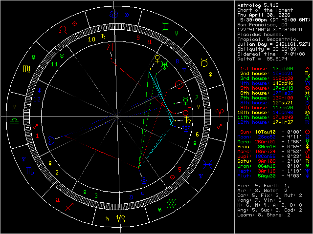
Task: Click the large blue Scorpio glyph on the rim
Action: coord(30,171)
